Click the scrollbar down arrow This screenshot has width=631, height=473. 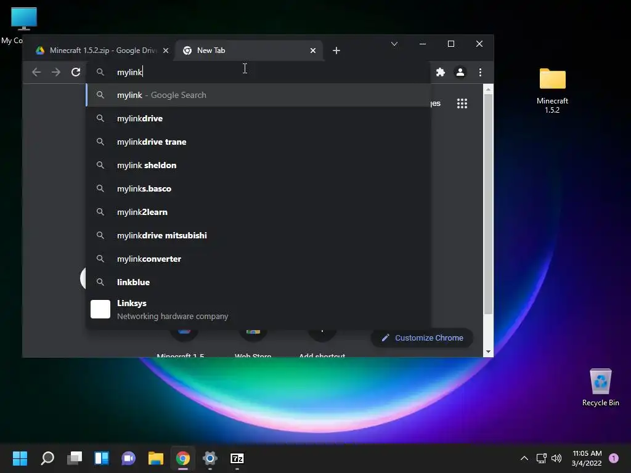[488, 352]
